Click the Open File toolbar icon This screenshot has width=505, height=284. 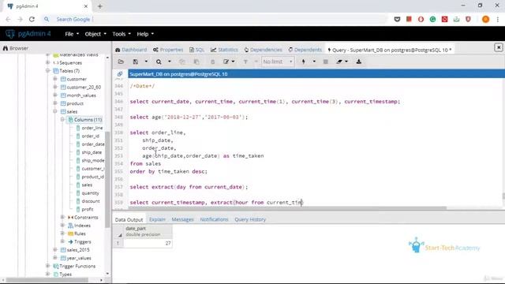click(121, 62)
